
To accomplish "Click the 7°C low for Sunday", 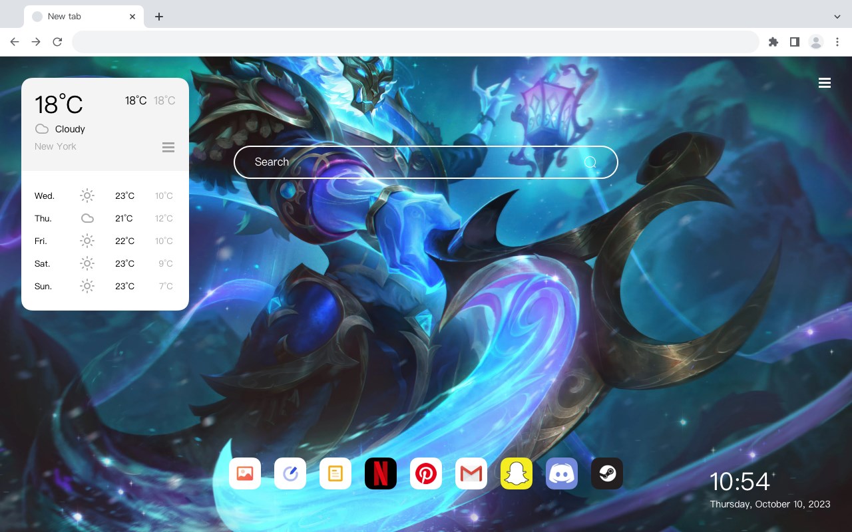I will (x=166, y=286).
